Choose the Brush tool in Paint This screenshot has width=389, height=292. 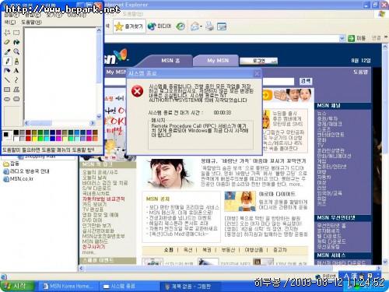(16, 62)
